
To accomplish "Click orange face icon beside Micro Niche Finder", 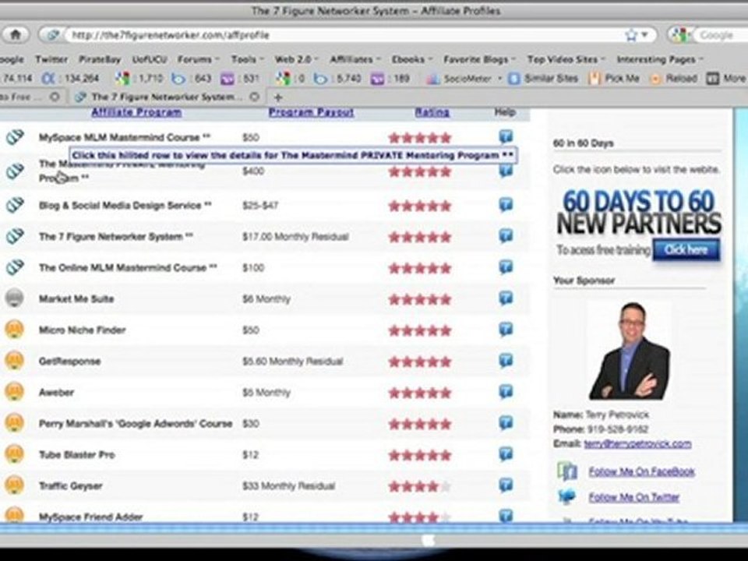I will 14,329.
